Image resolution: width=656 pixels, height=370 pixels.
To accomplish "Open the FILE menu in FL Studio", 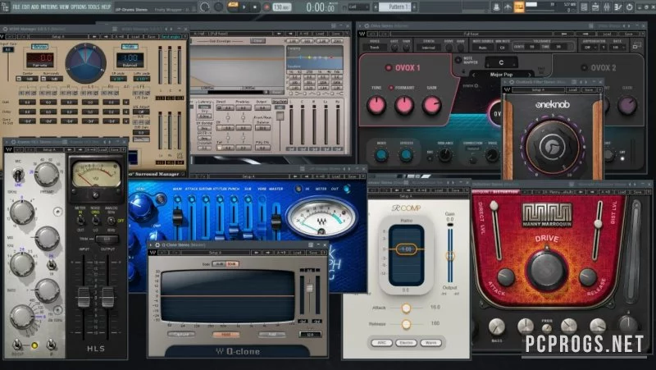I will 16,7.
